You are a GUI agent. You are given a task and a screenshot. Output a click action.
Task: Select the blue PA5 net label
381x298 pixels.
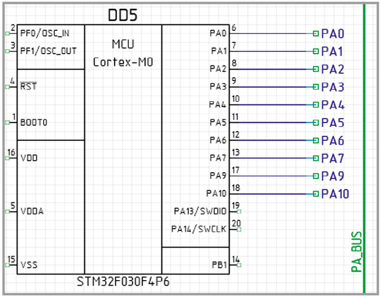[x=333, y=122]
